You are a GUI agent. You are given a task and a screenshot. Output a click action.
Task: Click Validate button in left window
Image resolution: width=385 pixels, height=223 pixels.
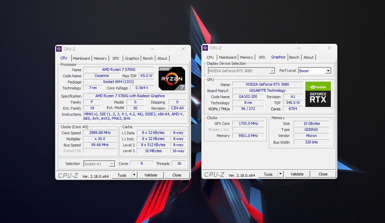tap(151, 175)
